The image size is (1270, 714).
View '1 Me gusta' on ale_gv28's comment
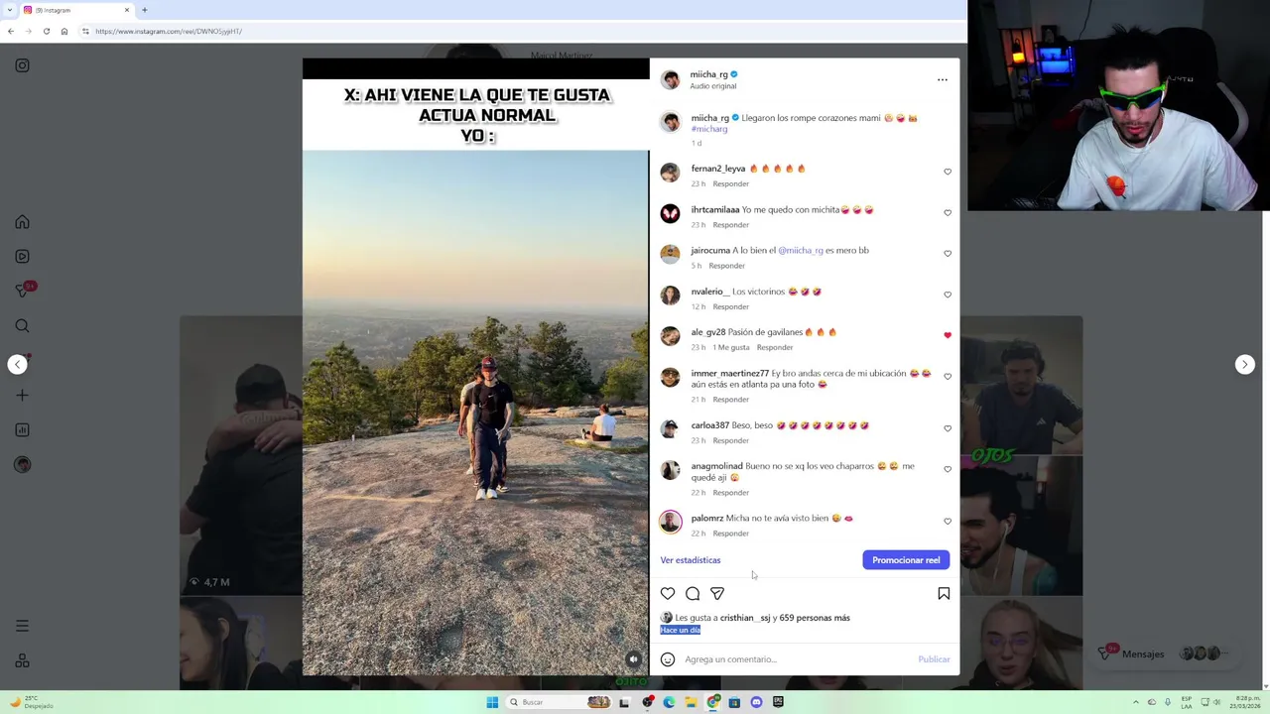point(731,347)
